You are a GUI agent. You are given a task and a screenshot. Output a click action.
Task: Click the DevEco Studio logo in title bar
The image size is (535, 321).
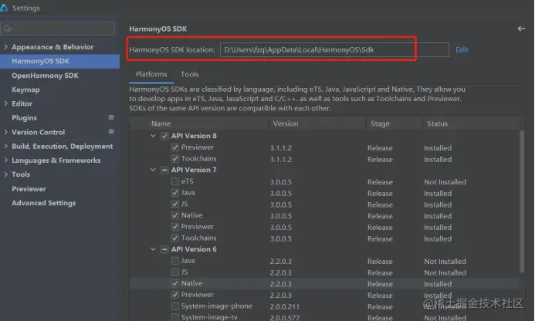point(5,8)
